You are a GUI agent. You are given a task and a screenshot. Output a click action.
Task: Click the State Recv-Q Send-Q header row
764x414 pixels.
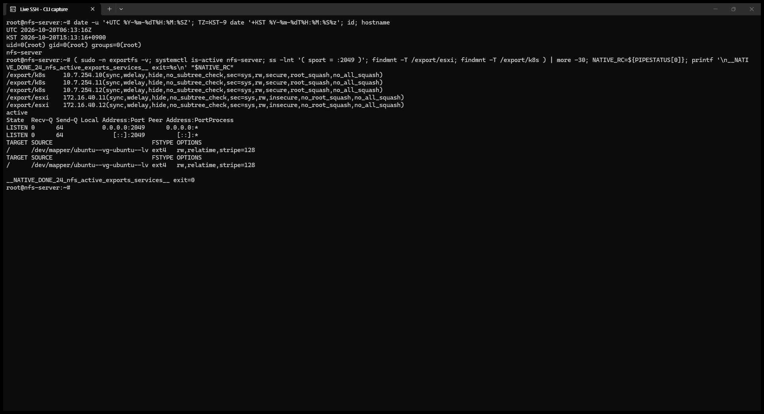120,120
